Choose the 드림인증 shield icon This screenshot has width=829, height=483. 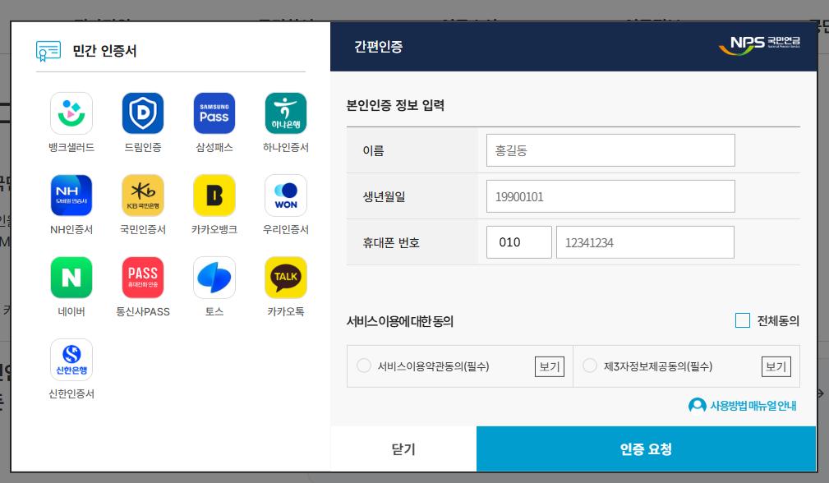coord(143,113)
